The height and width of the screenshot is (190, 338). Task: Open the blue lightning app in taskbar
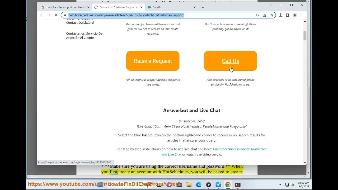tap(218, 185)
